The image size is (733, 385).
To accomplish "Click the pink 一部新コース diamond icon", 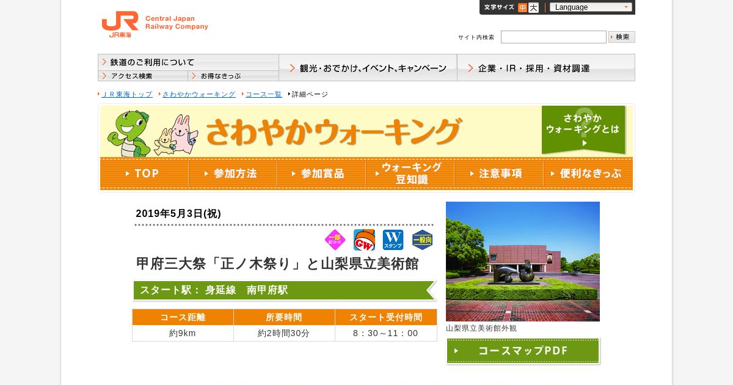I will [335, 240].
